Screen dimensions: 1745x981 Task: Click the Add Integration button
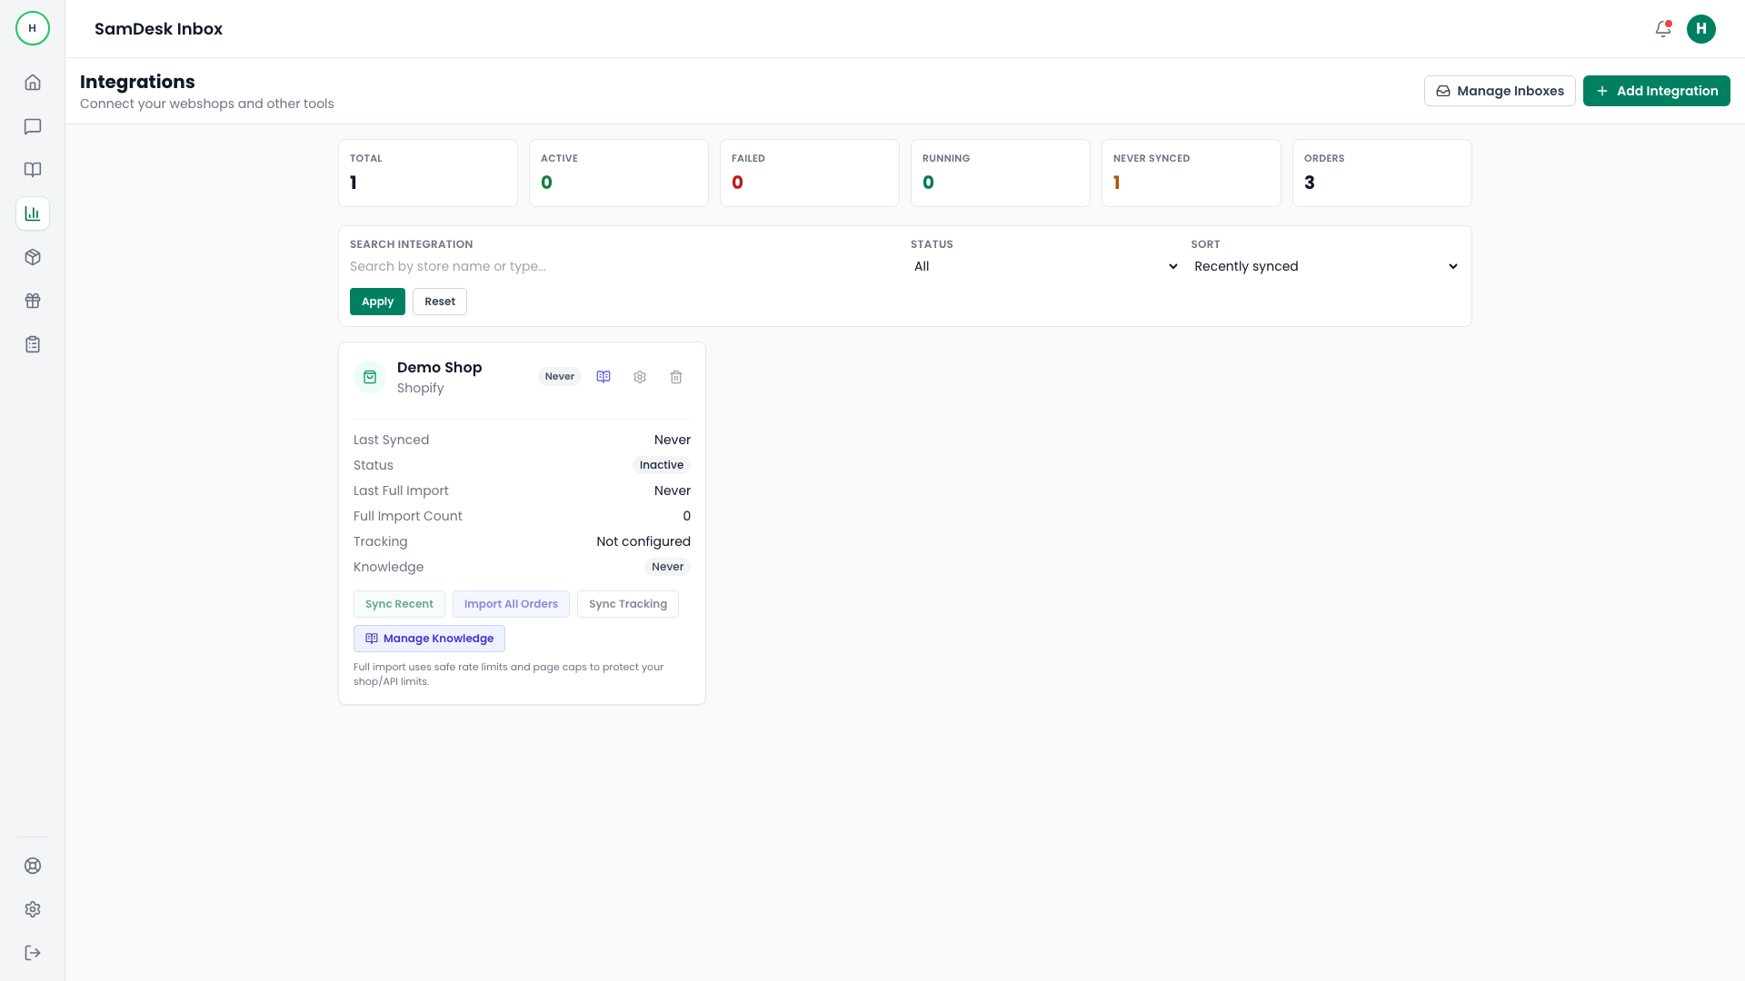[x=1656, y=91]
